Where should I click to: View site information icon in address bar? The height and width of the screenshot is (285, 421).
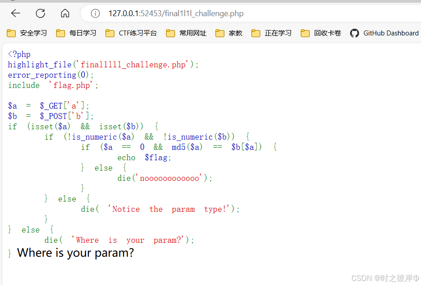[x=95, y=13]
